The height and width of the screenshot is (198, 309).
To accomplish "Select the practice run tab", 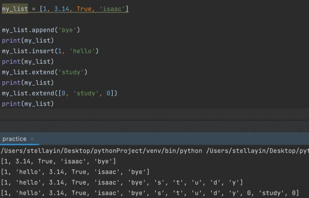I will click(14, 139).
